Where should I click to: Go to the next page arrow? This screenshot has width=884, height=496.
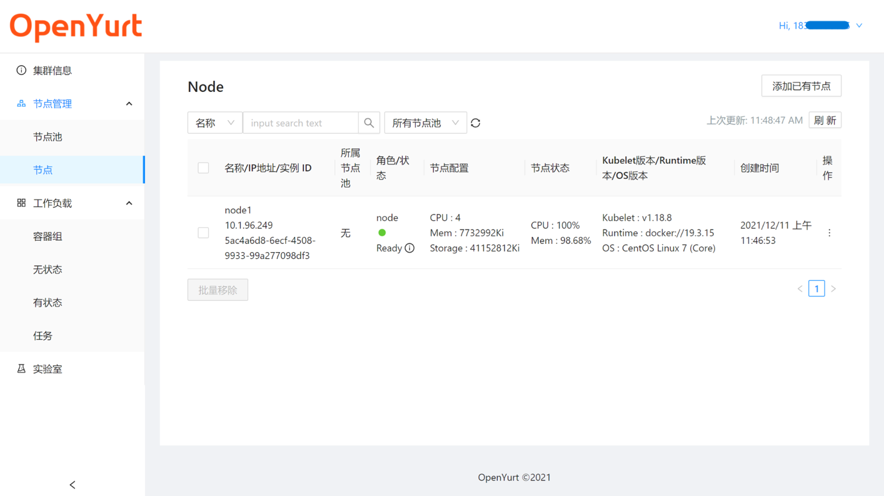coord(833,289)
